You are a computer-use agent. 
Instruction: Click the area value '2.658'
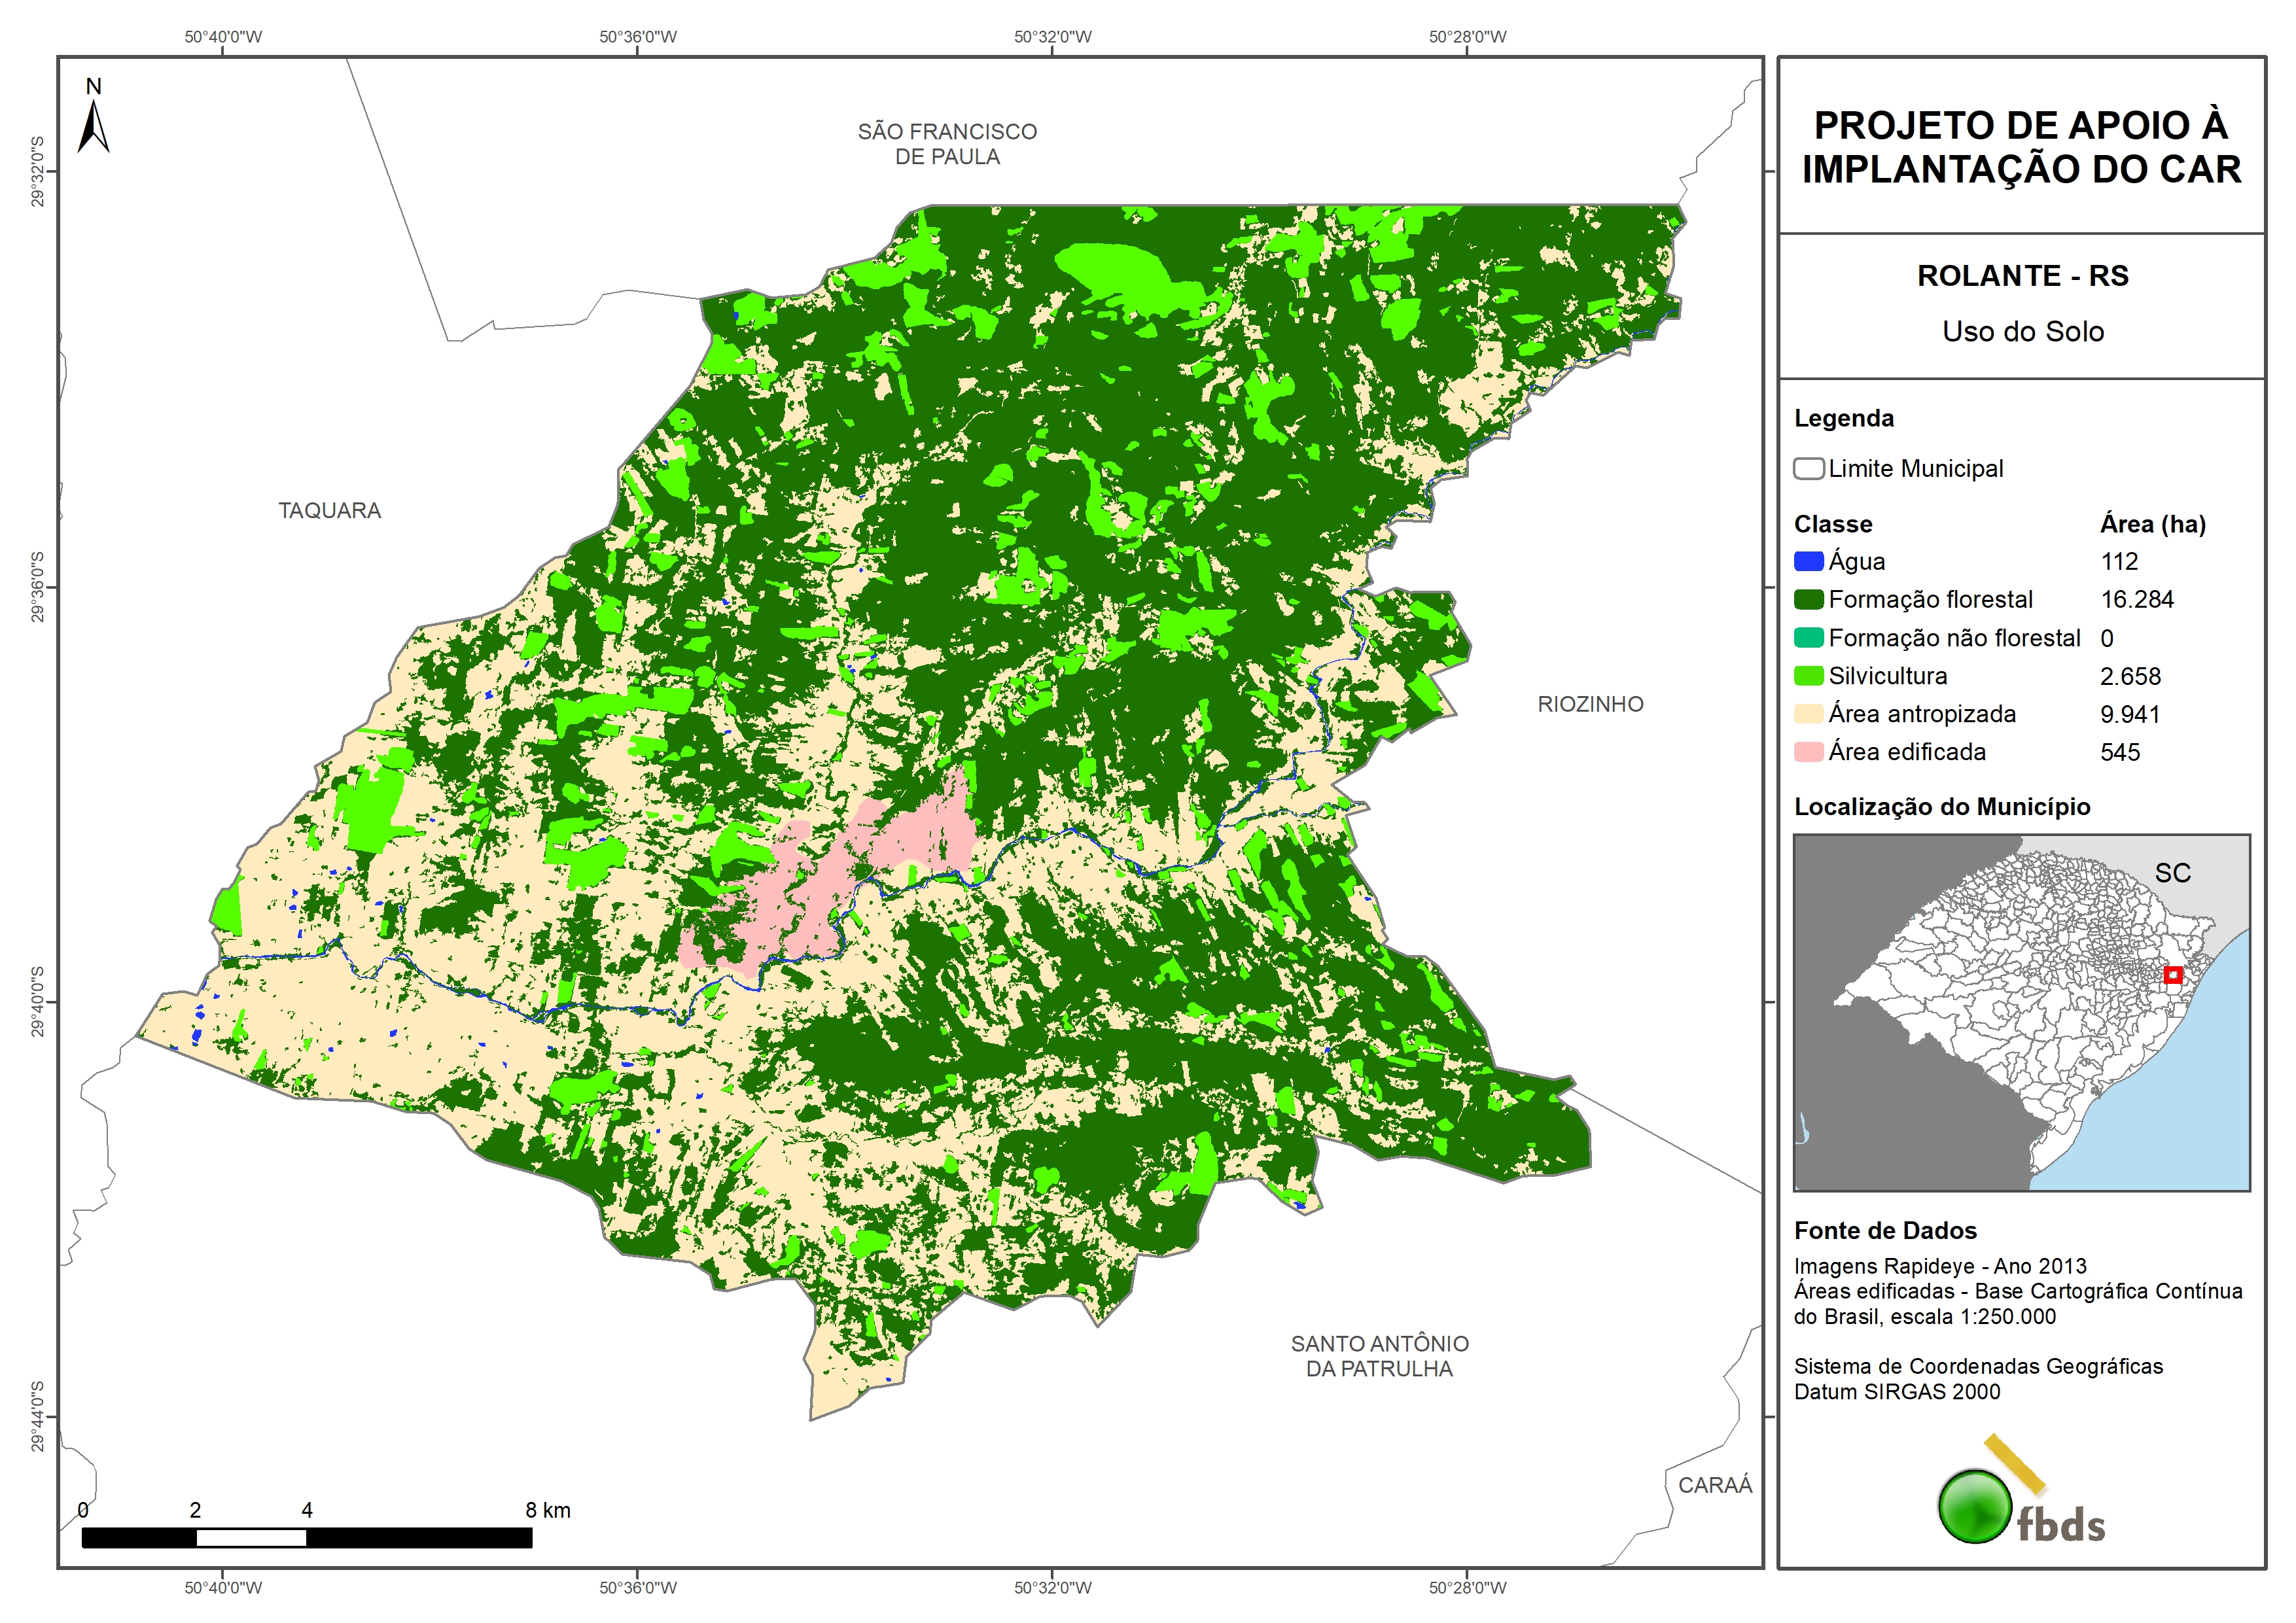coord(2130,676)
